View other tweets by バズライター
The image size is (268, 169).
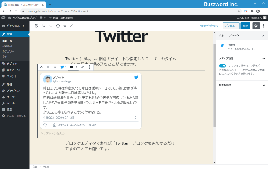click(77, 125)
